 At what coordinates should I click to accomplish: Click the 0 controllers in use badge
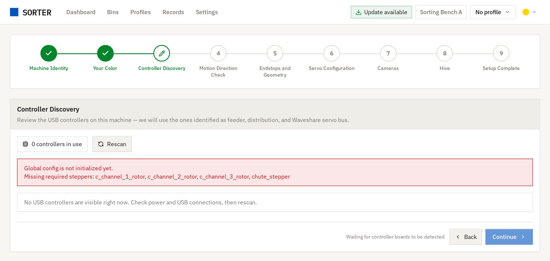[52, 144]
